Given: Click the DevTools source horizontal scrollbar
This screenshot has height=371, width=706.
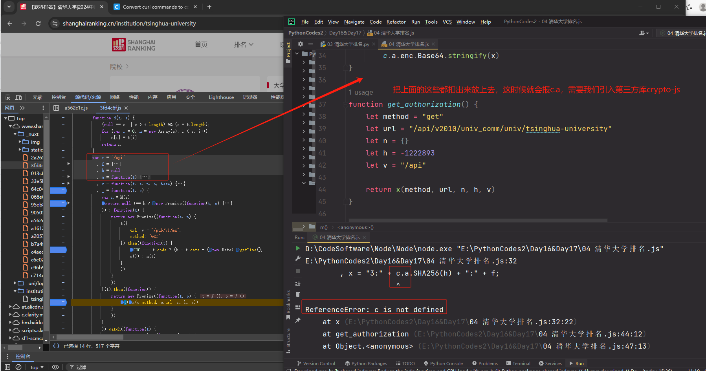Looking at the screenshot, I should pyautogui.click(x=90, y=337).
